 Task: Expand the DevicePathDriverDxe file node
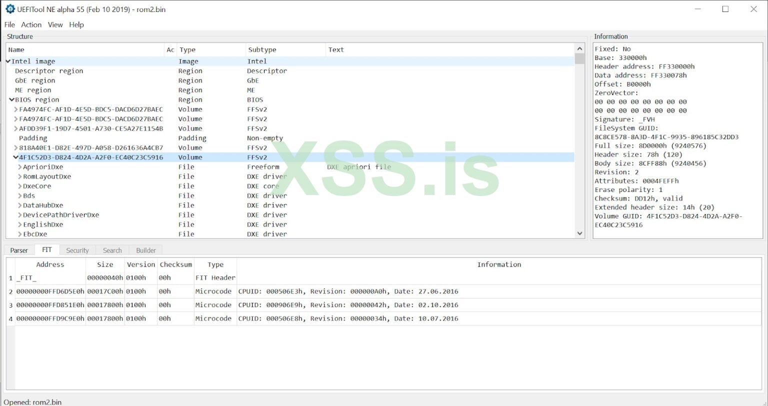pyautogui.click(x=20, y=215)
